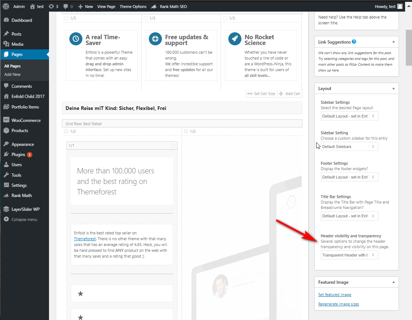
Task: Select the middle 1/3 cell radio circle
Action: 146,18
